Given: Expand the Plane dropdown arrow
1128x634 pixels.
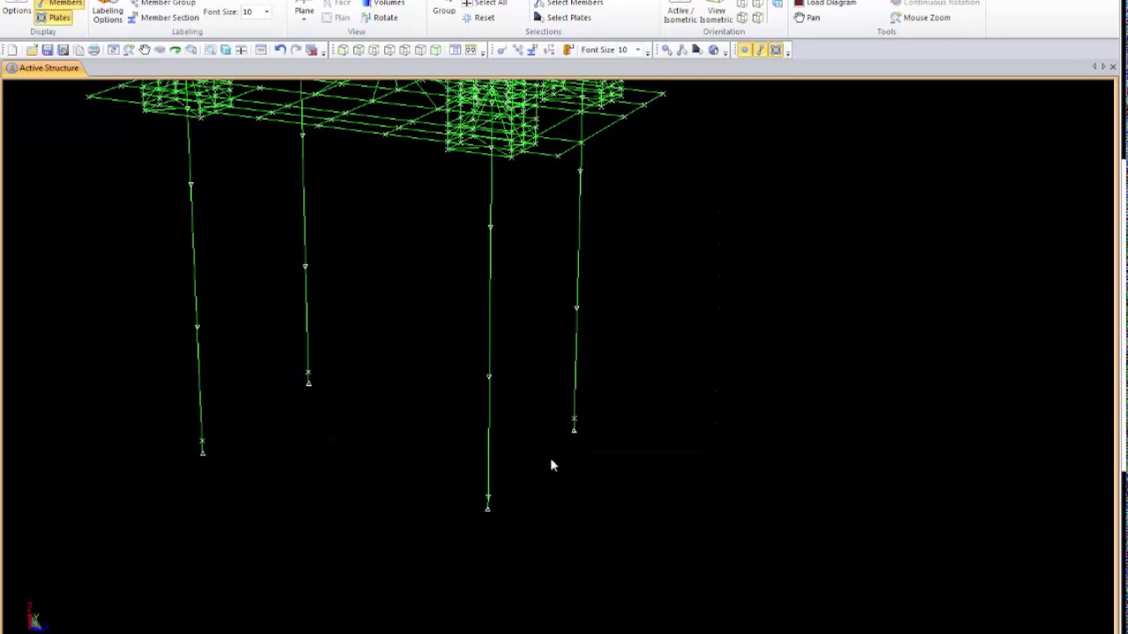Looking at the screenshot, I should 304,21.
